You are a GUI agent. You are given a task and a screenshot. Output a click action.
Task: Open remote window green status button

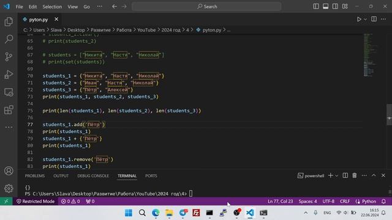[6, 201]
